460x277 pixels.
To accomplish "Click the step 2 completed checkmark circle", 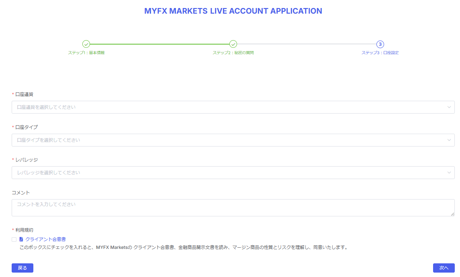I will [x=233, y=44].
